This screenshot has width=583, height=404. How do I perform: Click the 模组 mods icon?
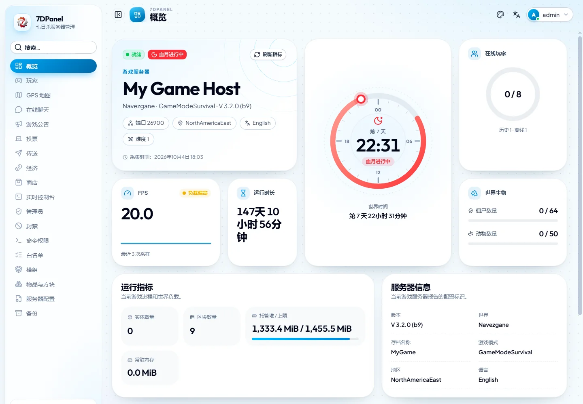[x=19, y=270]
